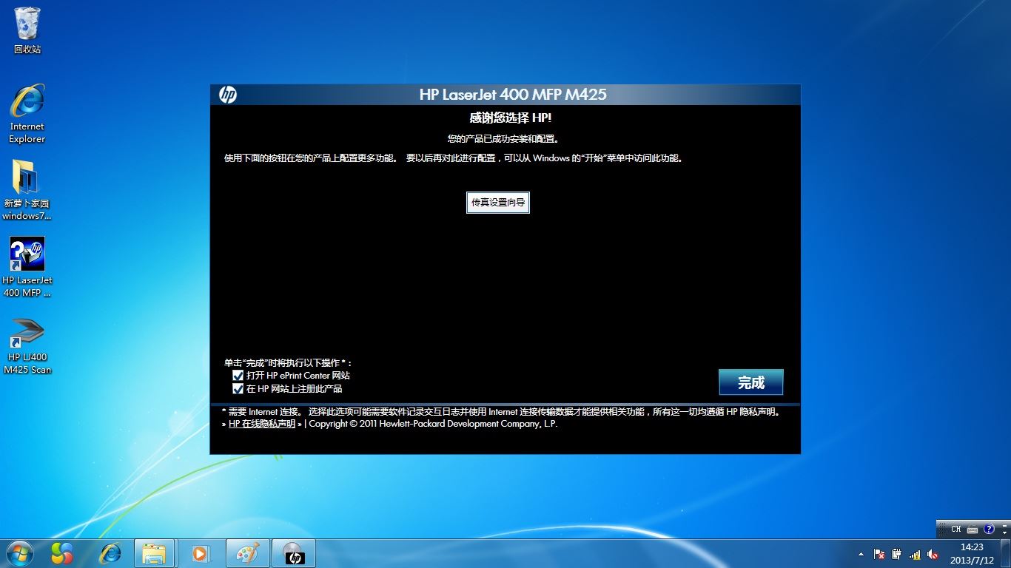Open the language bar options arrow
The height and width of the screenshot is (568, 1011).
click(1005, 533)
